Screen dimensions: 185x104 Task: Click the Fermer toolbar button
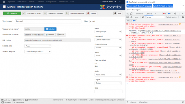(92, 13)
